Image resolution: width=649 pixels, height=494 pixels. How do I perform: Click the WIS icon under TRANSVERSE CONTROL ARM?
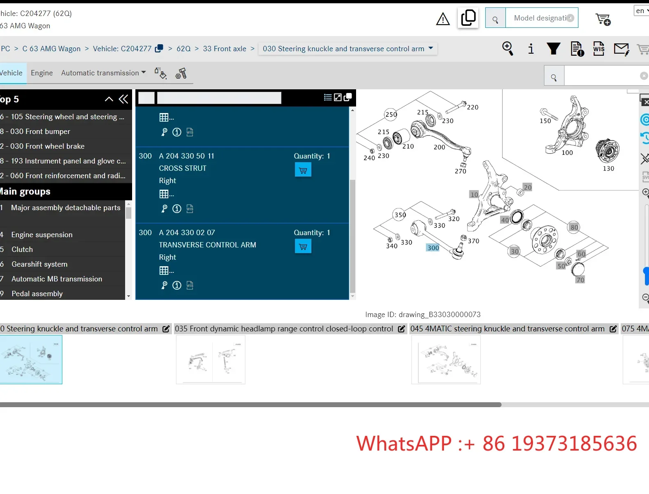click(190, 286)
